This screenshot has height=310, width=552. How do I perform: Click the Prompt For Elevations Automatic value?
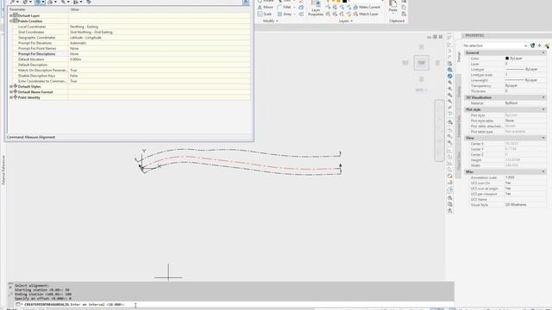(x=78, y=43)
